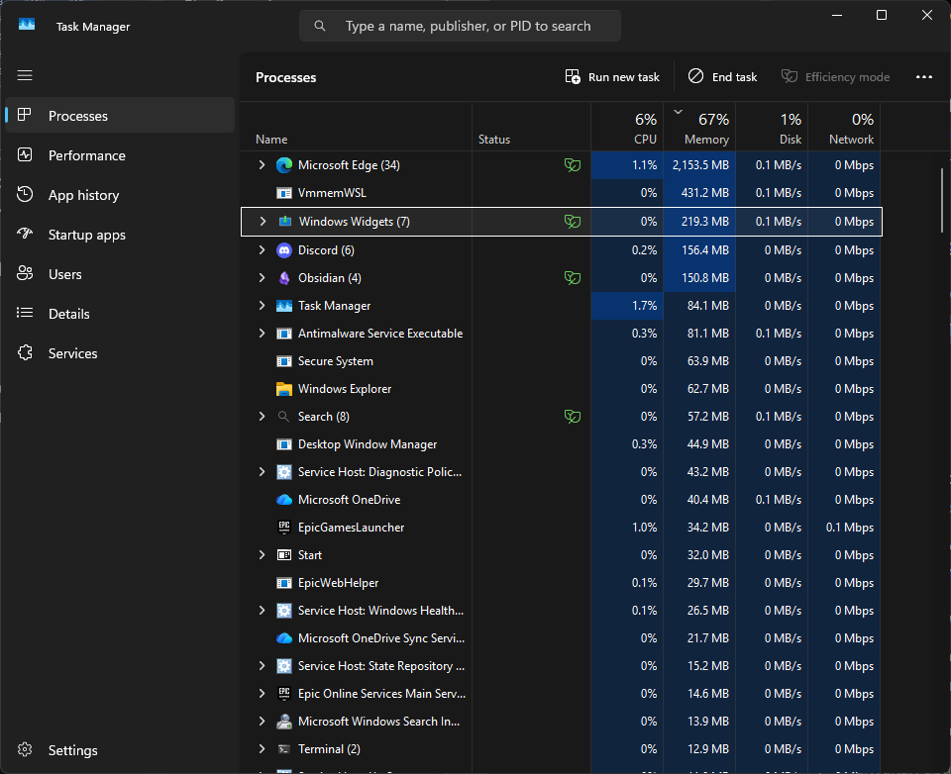Click the Windows Explorer folder icon

pos(284,389)
